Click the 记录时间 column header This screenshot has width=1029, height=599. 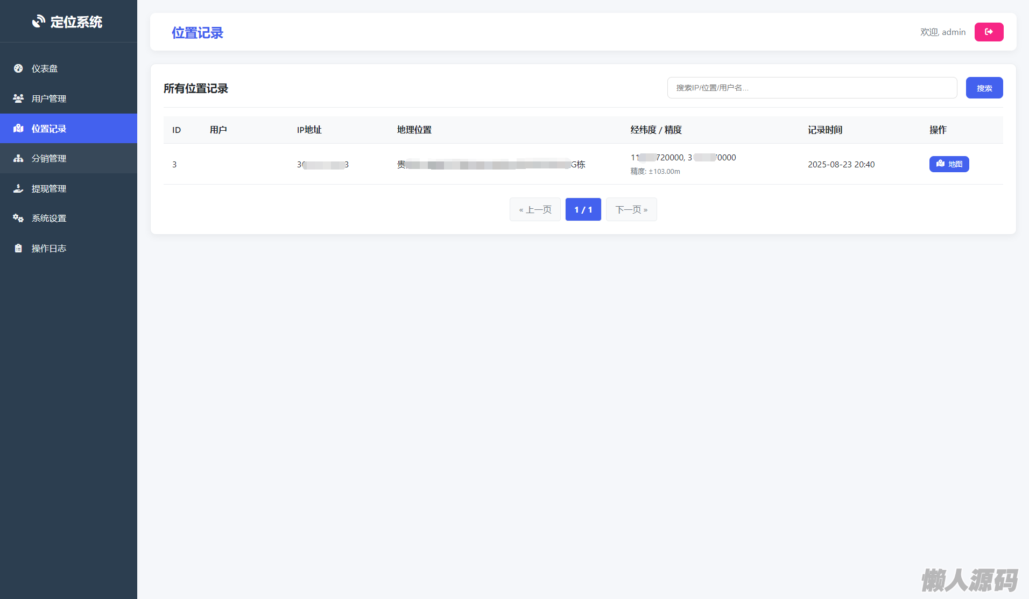825,130
